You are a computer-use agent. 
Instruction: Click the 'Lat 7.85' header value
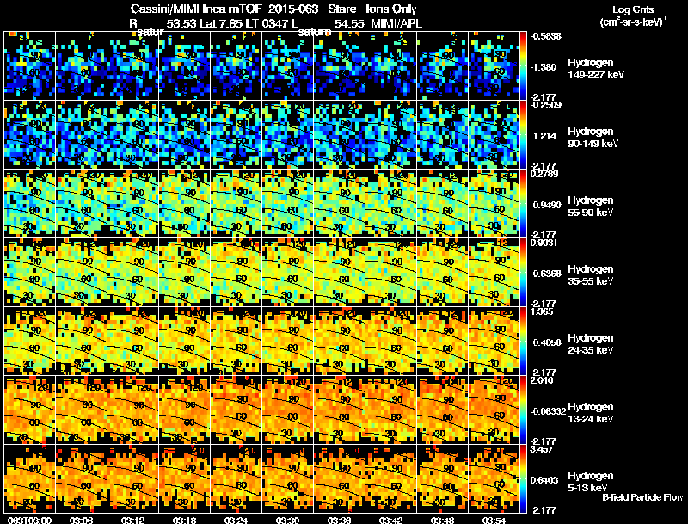click(x=221, y=24)
